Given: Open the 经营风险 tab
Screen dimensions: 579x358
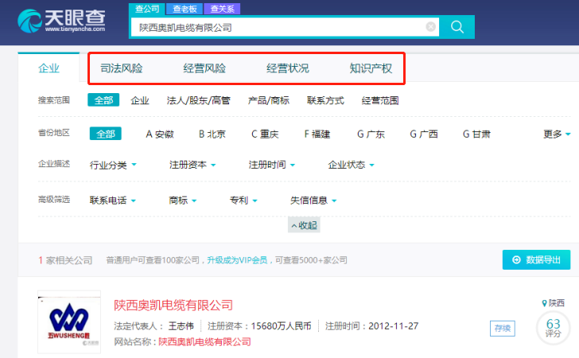Looking at the screenshot, I should pos(204,68).
